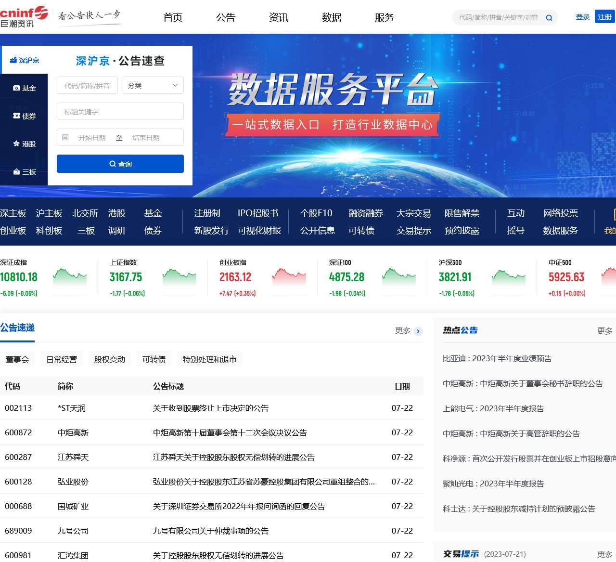Open the IPO招股书 navigation link
Image resolution: width=616 pixels, height=562 pixels.
point(258,213)
